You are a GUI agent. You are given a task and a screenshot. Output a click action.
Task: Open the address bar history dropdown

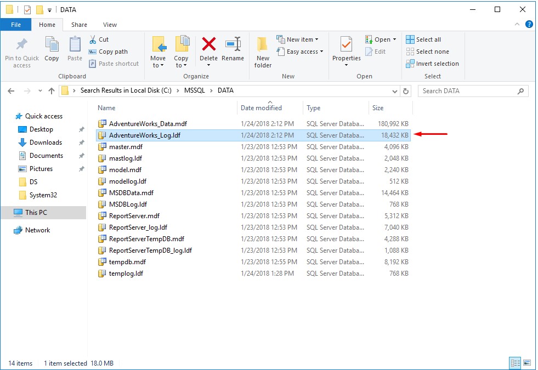[395, 91]
